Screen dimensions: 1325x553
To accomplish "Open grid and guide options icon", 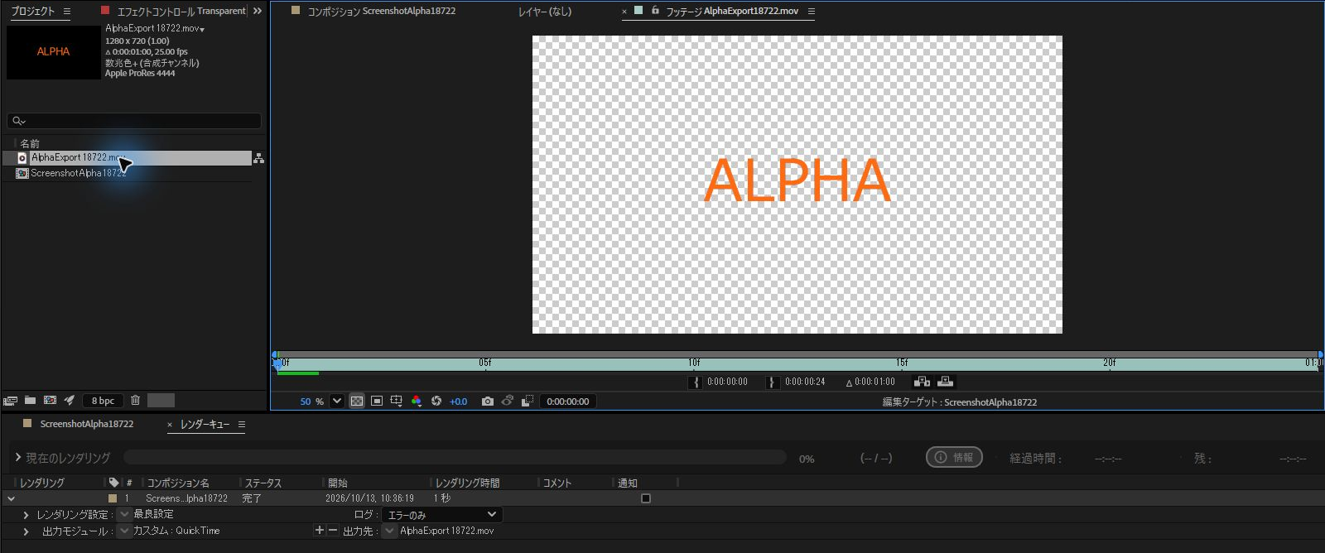I will coord(397,402).
